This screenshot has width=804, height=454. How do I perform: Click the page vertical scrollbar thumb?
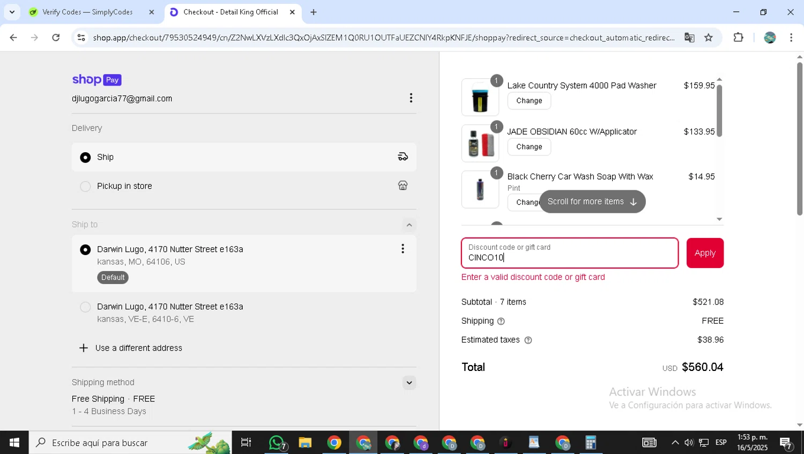pos(800,139)
